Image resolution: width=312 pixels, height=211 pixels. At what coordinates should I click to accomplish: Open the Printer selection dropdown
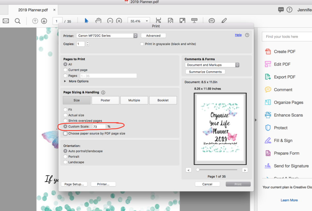coord(107,35)
